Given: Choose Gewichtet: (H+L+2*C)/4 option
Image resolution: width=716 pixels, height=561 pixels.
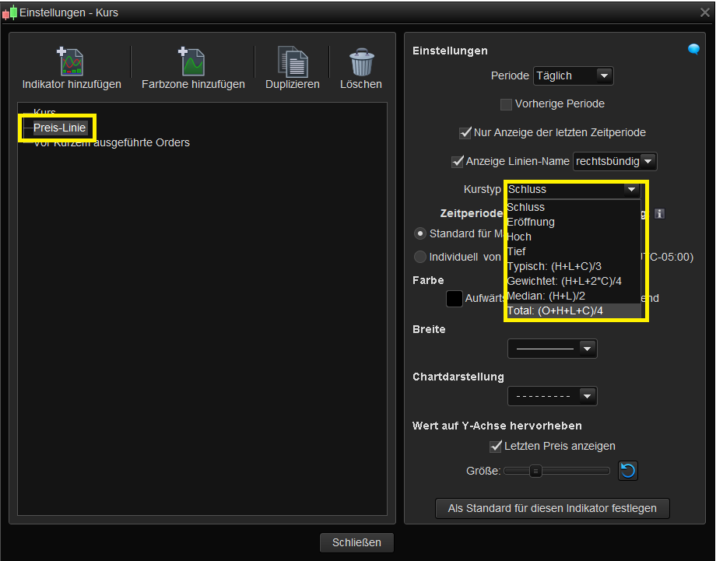Looking at the screenshot, I should tap(574, 281).
